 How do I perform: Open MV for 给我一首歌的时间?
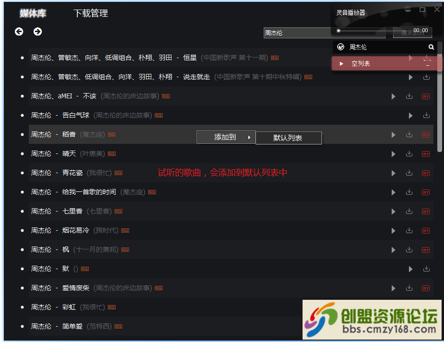(426, 192)
